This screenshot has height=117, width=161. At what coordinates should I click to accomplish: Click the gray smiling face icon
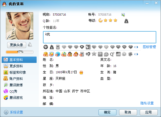click(x=124, y=54)
